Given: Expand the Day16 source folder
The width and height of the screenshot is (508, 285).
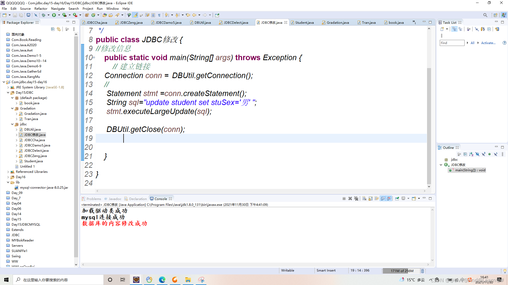Looking at the screenshot, I should click(8, 177).
